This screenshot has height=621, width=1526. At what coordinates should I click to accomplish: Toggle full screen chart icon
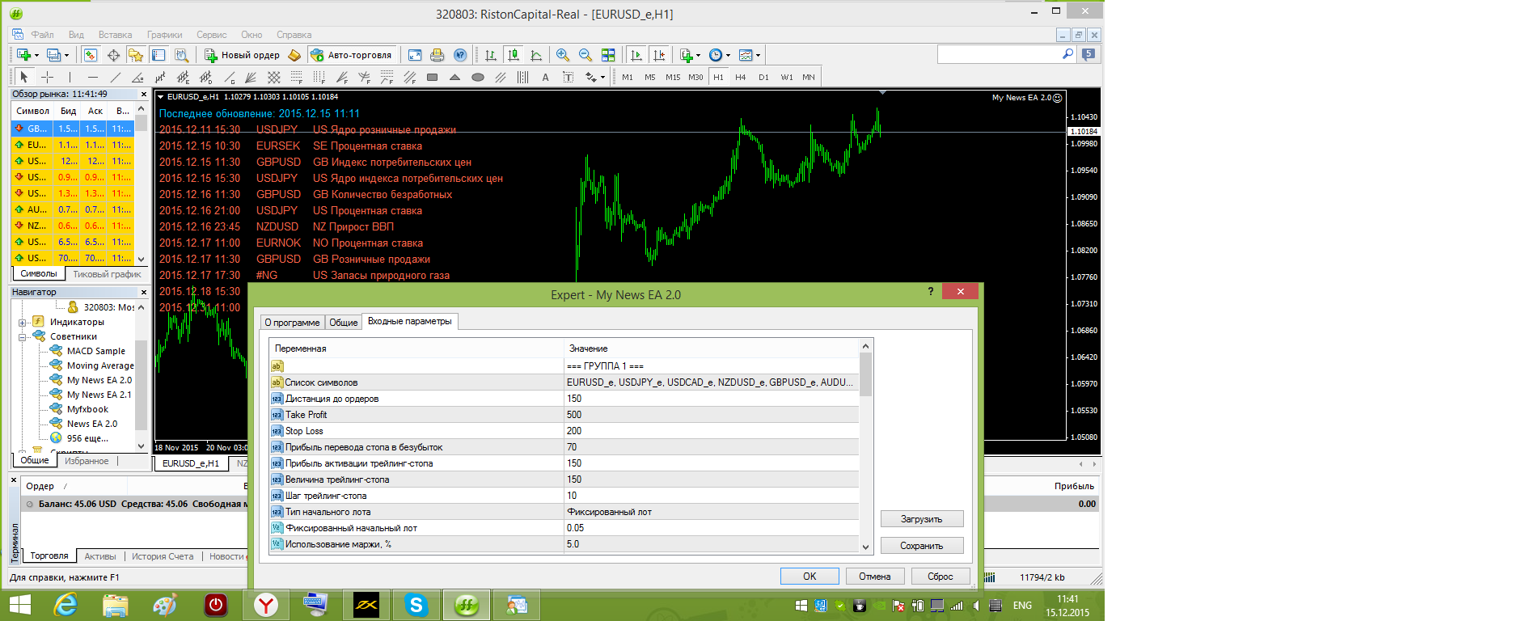(415, 55)
